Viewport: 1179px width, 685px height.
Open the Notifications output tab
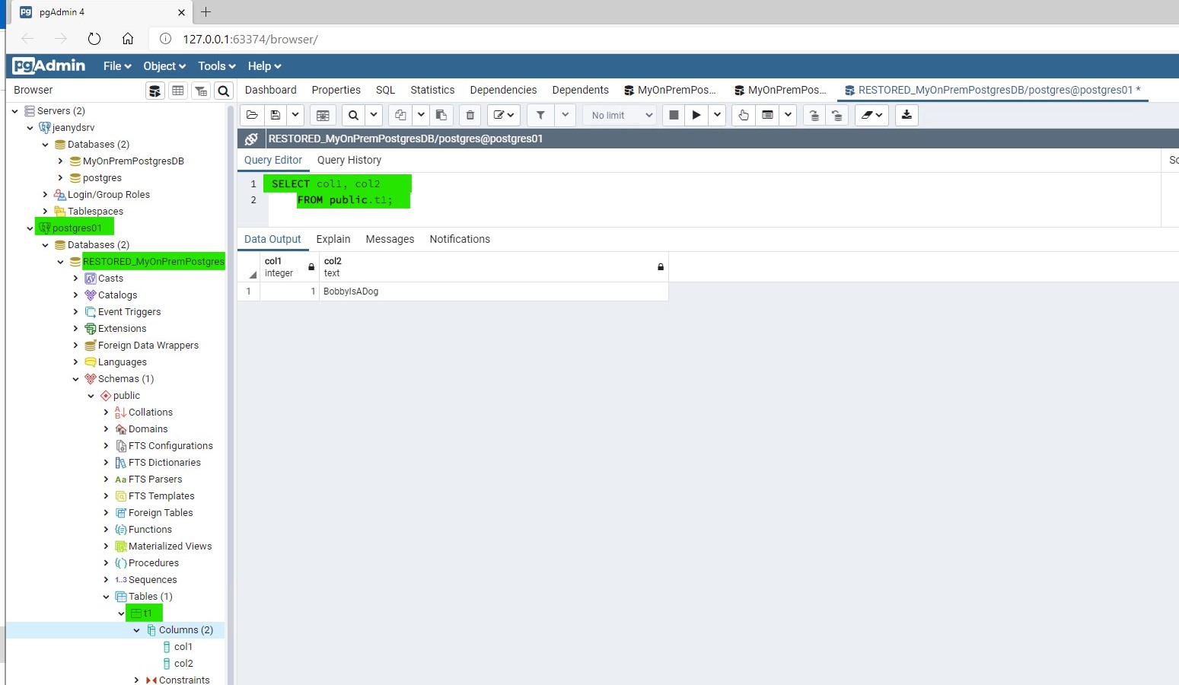click(x=460, y=239)
